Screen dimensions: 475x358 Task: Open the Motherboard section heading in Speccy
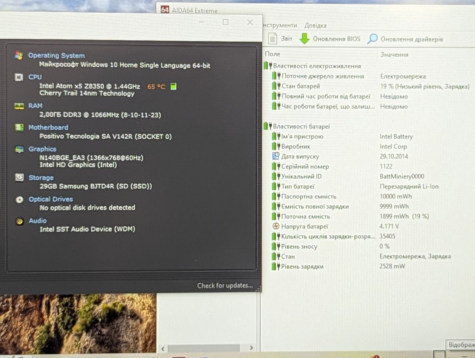48,127
